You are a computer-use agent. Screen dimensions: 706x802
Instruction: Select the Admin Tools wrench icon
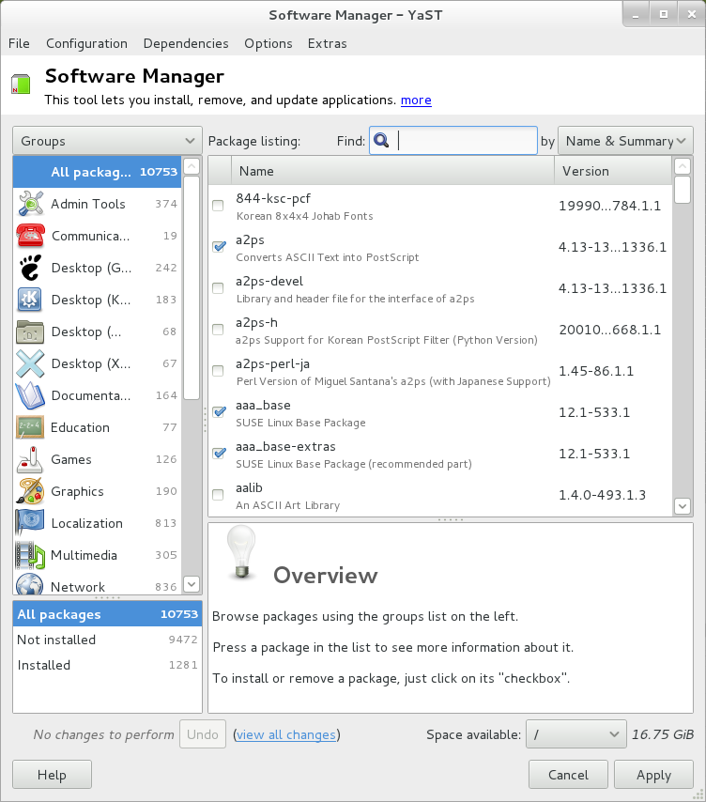(31, 204)
